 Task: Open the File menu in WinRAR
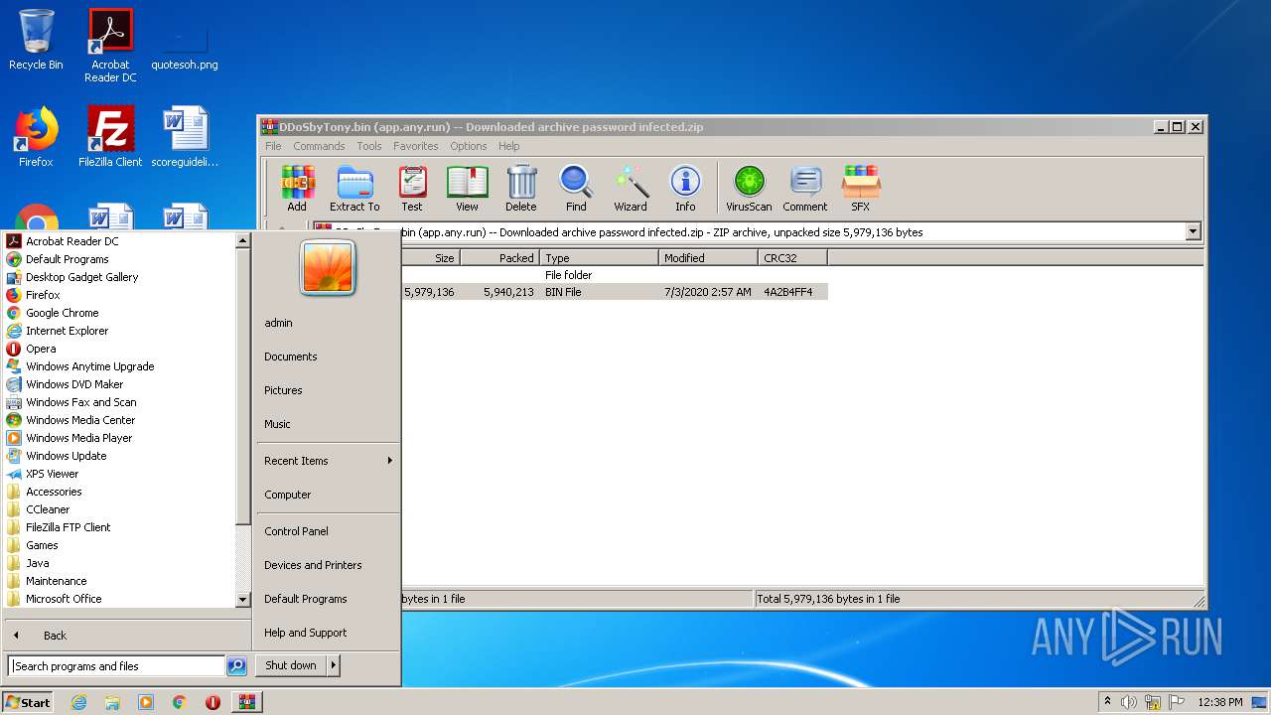(x=273, y=146)
